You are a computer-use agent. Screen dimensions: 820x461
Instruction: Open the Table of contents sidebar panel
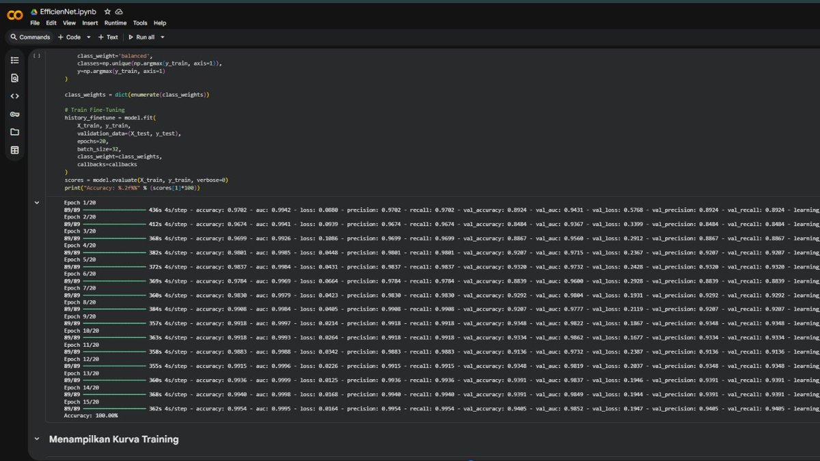pos(15,60)
